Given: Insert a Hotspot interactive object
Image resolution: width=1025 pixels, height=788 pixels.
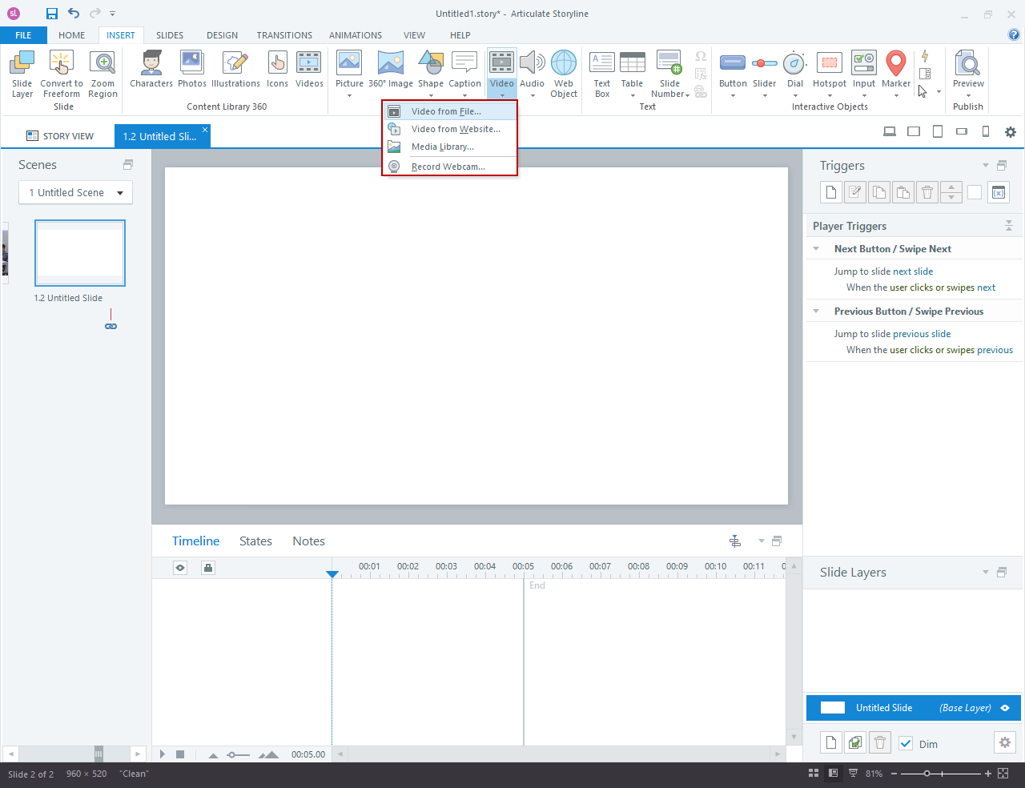Looking at the screenshot, I should 829,74.
